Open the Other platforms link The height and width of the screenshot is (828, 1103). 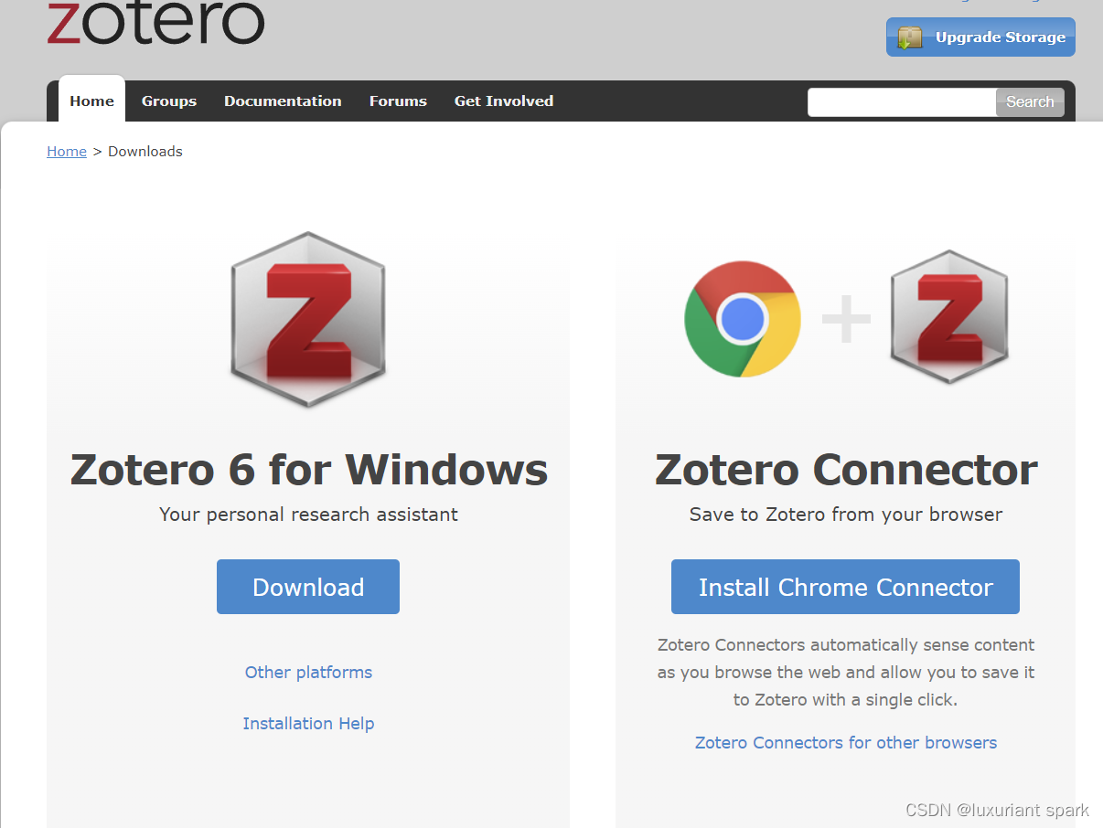[308, 673]
